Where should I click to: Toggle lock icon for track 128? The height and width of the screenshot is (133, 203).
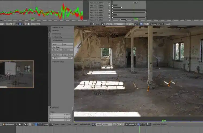[109, 10]
